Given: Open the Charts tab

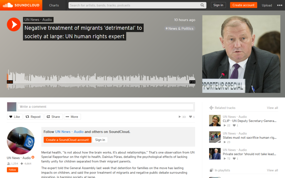Looking at the screenshot, I should tap(54, 5).
